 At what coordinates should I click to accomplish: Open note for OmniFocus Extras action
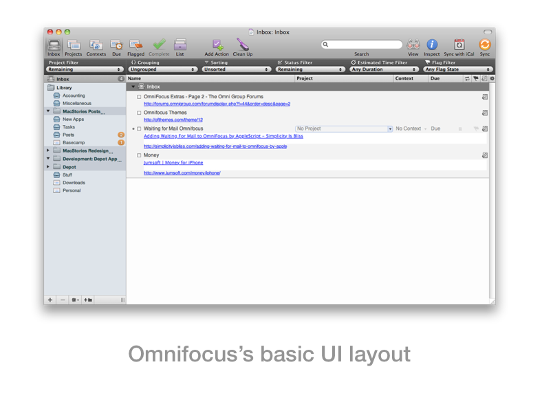point(485,97)
